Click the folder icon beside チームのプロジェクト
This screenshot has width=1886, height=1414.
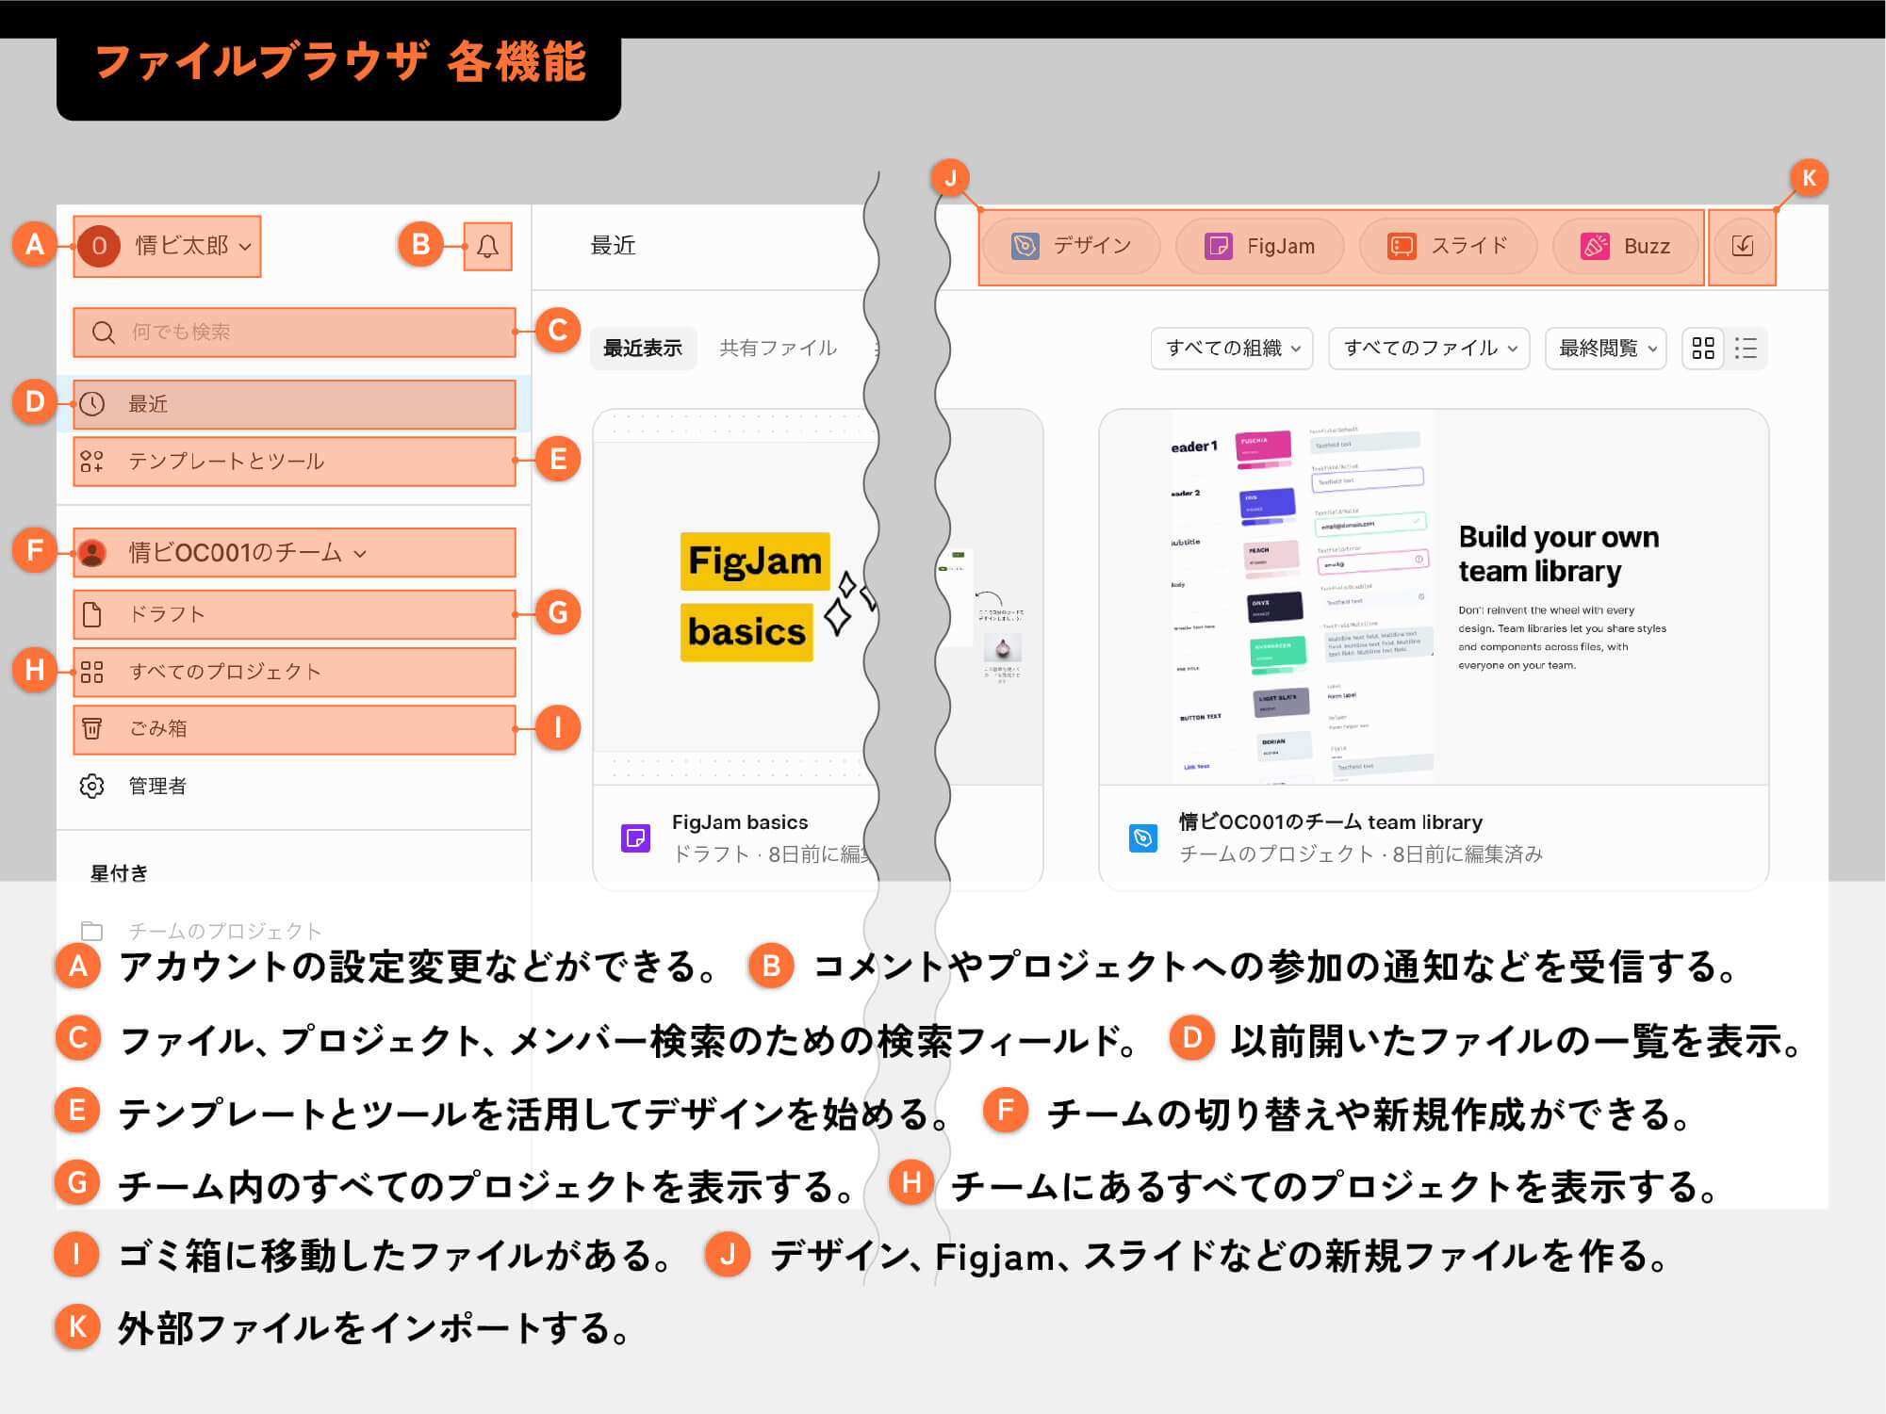92,931
